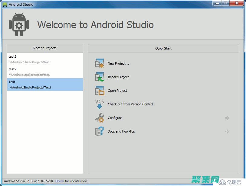
Task: Click the New Project icon
Action: [100, 63]
